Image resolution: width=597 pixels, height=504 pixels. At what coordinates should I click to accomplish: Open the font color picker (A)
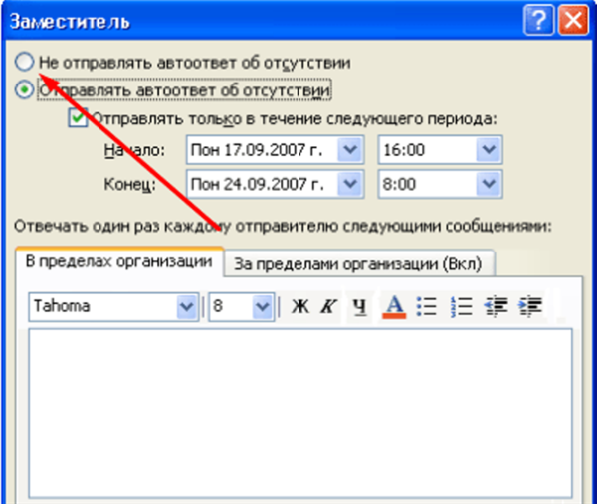[x=394, y=306]
